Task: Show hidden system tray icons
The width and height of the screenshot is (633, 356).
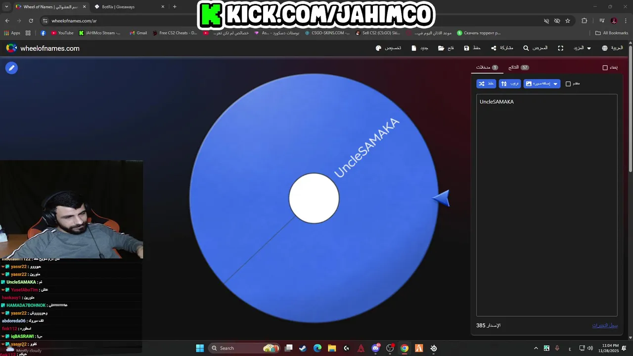Action: [x=536, y=348]
